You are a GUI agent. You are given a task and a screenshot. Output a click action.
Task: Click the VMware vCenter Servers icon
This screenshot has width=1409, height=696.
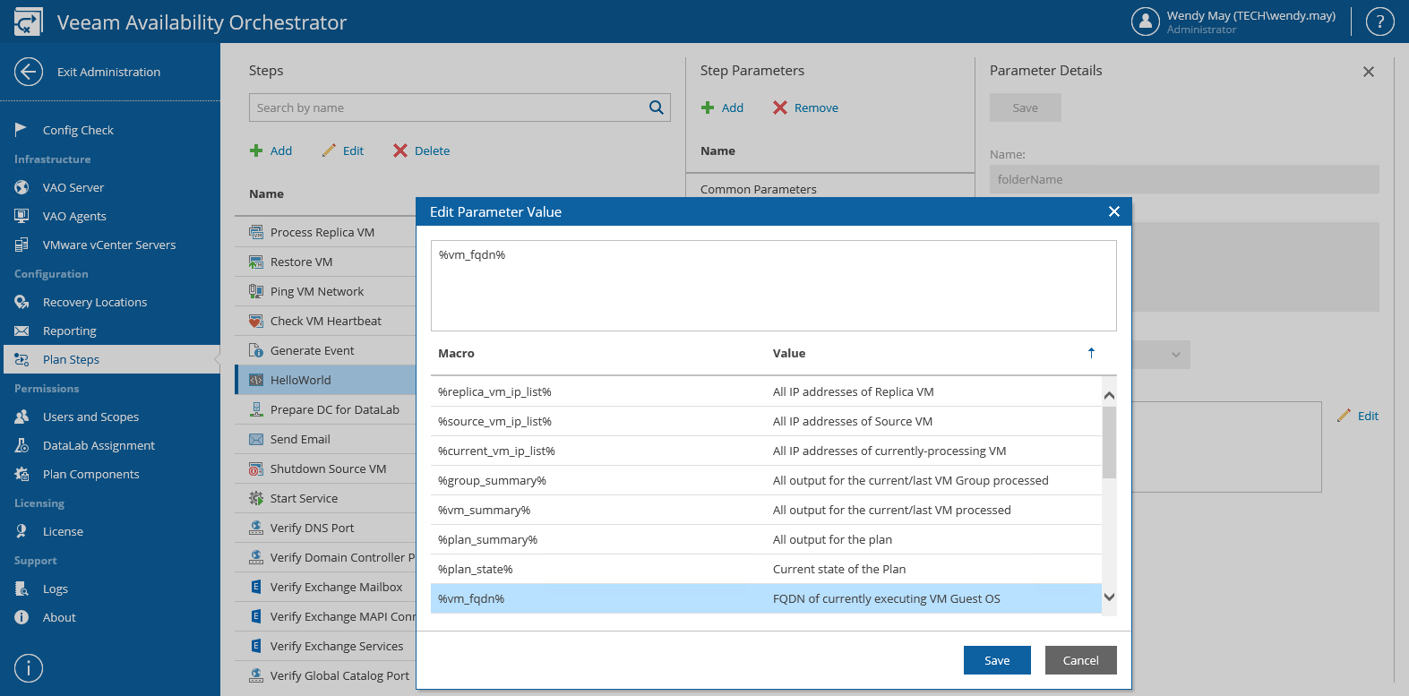coord(21,245)
